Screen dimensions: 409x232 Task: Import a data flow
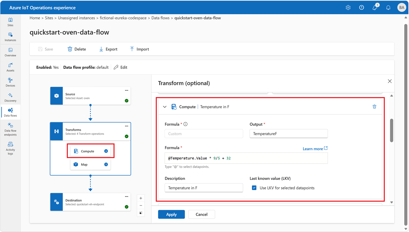click(x=139, y=49)
